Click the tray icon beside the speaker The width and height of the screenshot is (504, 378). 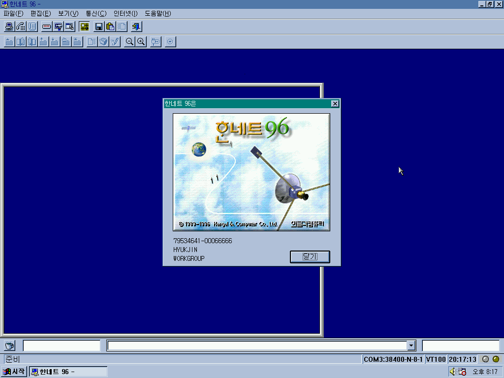pos(462,372)
